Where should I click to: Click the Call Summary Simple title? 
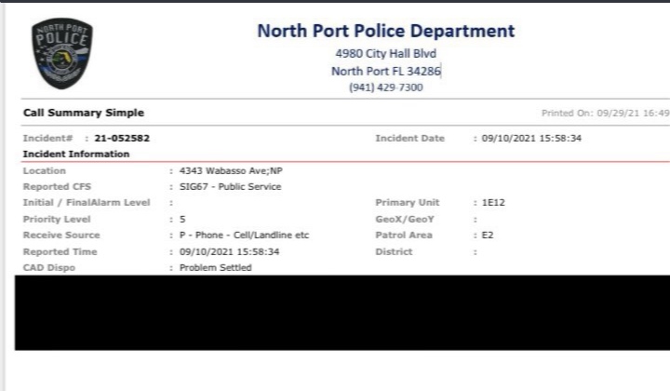[83, 114]
